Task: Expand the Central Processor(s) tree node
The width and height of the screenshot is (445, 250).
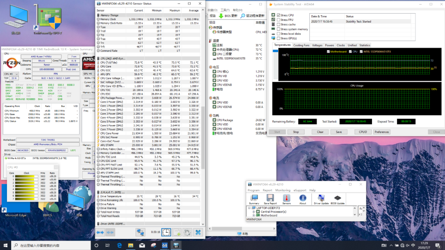Action: (x=254, y=212)
